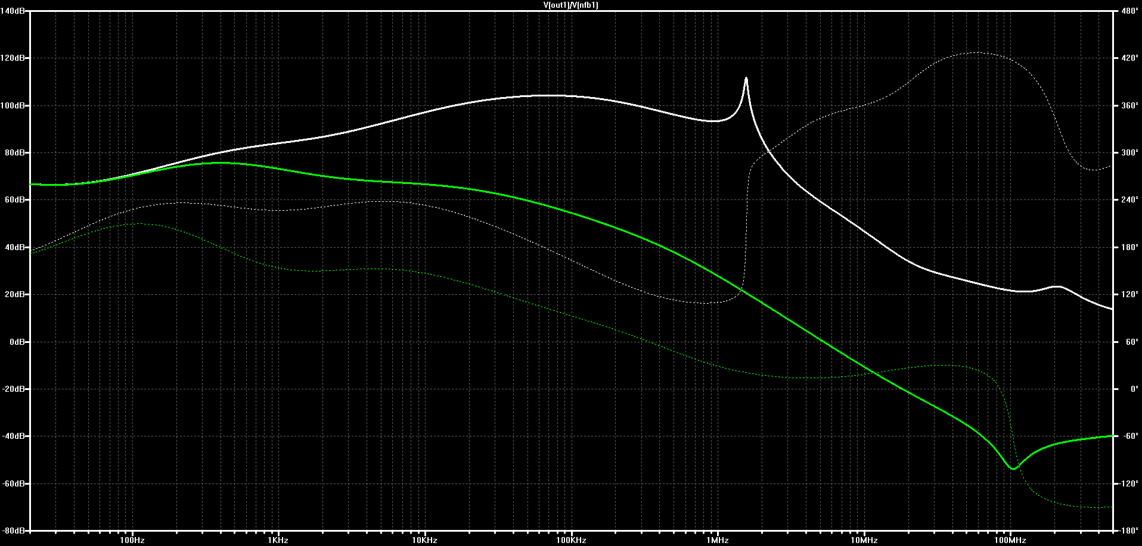Click the 100KHz frequency axis label
The height and width of the screenshot is (546, 1142).
click(x=571, y=541)
